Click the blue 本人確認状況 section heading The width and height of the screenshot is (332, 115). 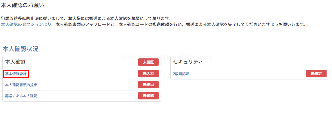[20, 49]
